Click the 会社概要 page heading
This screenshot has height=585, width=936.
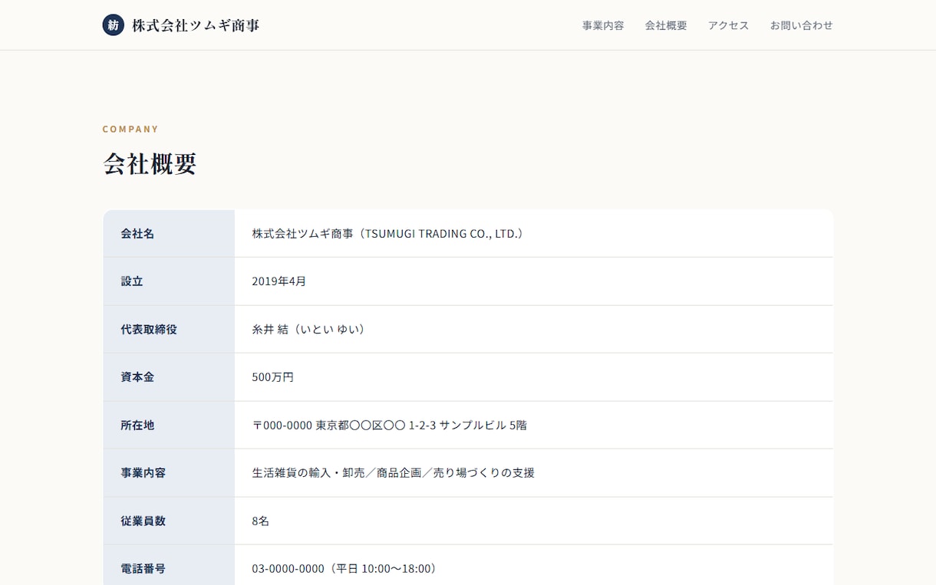pos(150,163)
